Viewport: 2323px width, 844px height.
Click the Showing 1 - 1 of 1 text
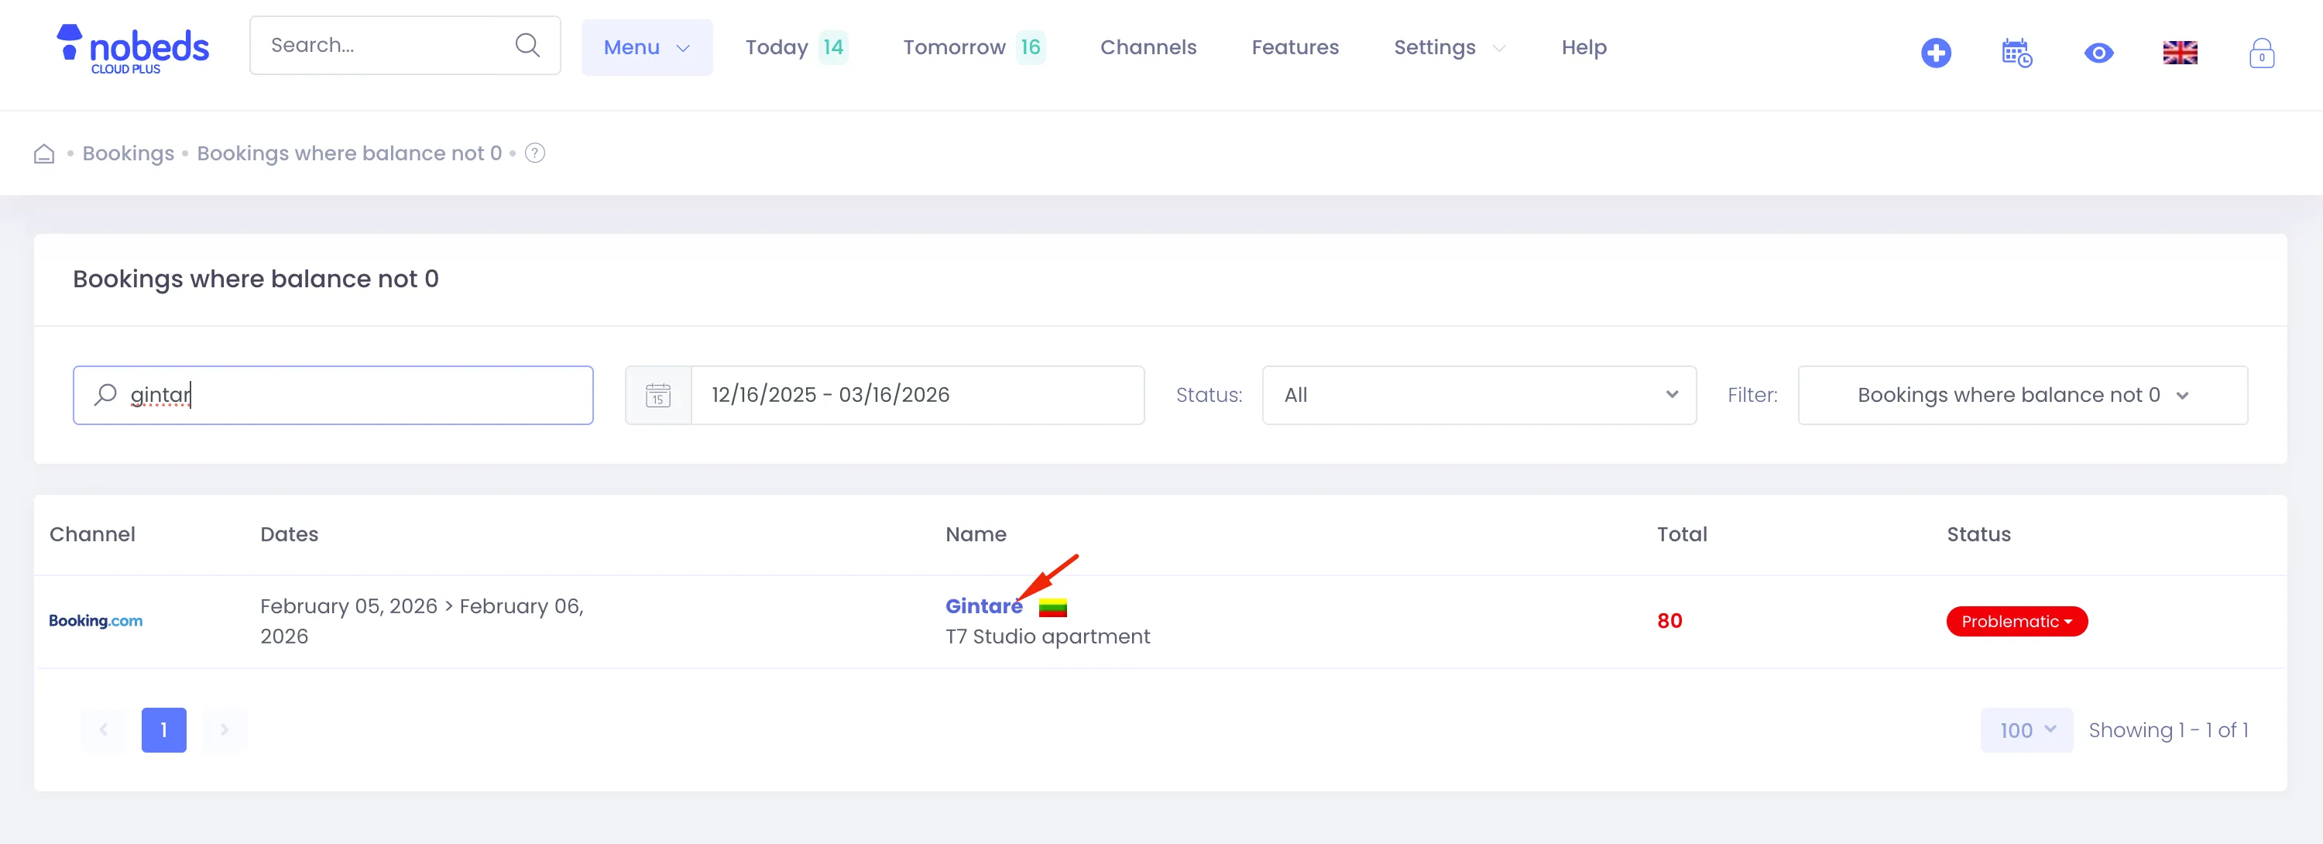(x=2168, y=730)
